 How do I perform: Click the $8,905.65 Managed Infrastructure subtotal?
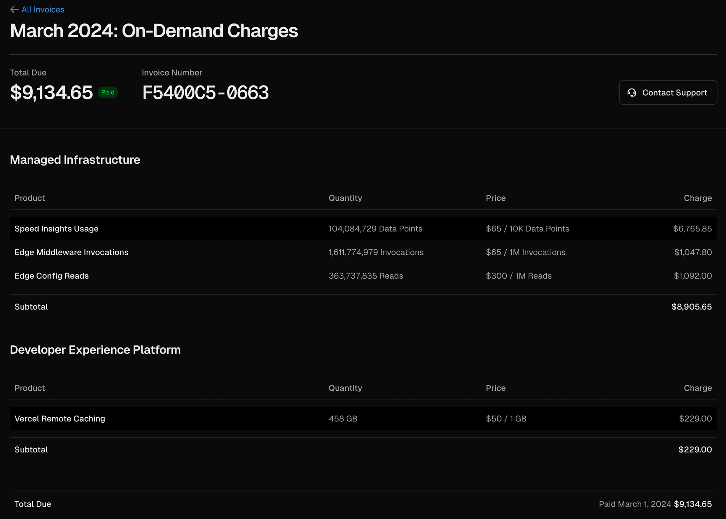tap(691, 307)
